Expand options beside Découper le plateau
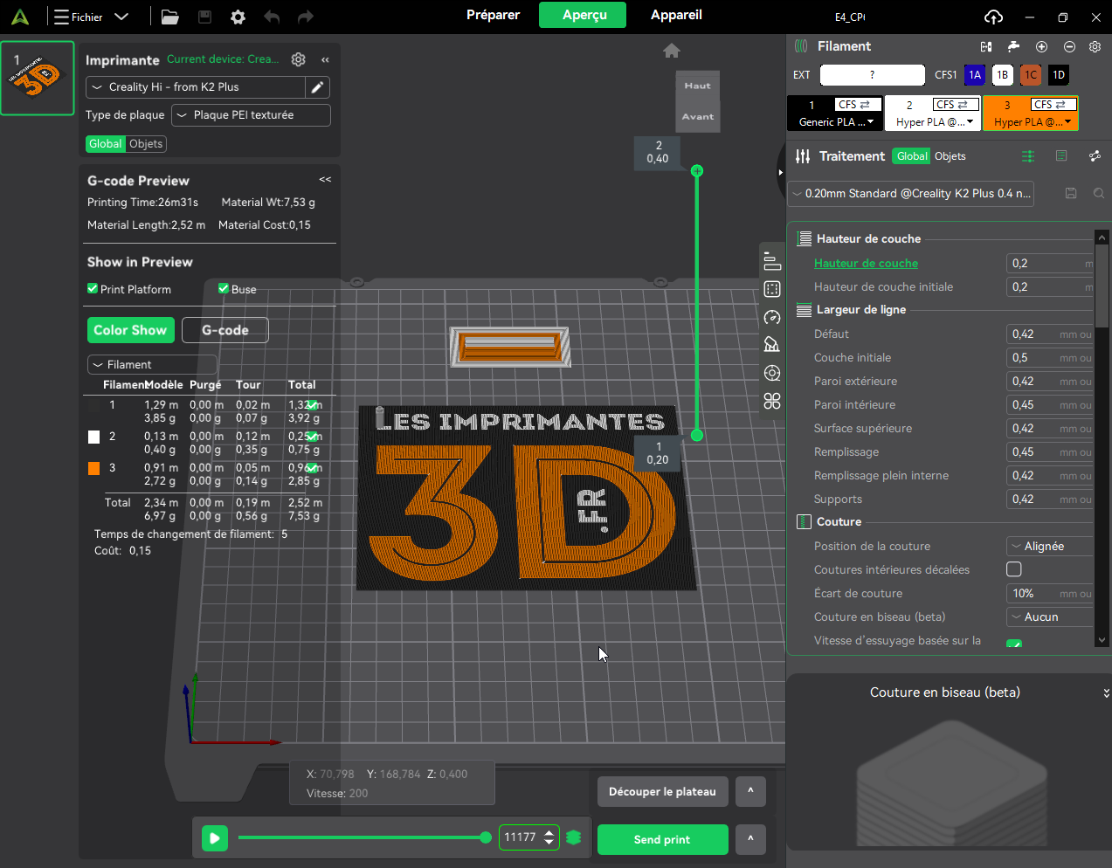The height and width of the screenshot is (868, 1112). pos(750,792)
